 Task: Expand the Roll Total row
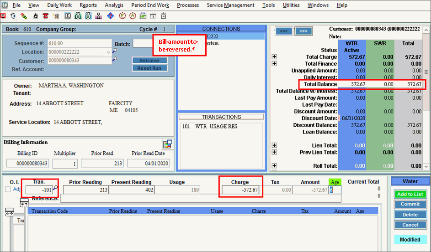(x=274, y=166)
